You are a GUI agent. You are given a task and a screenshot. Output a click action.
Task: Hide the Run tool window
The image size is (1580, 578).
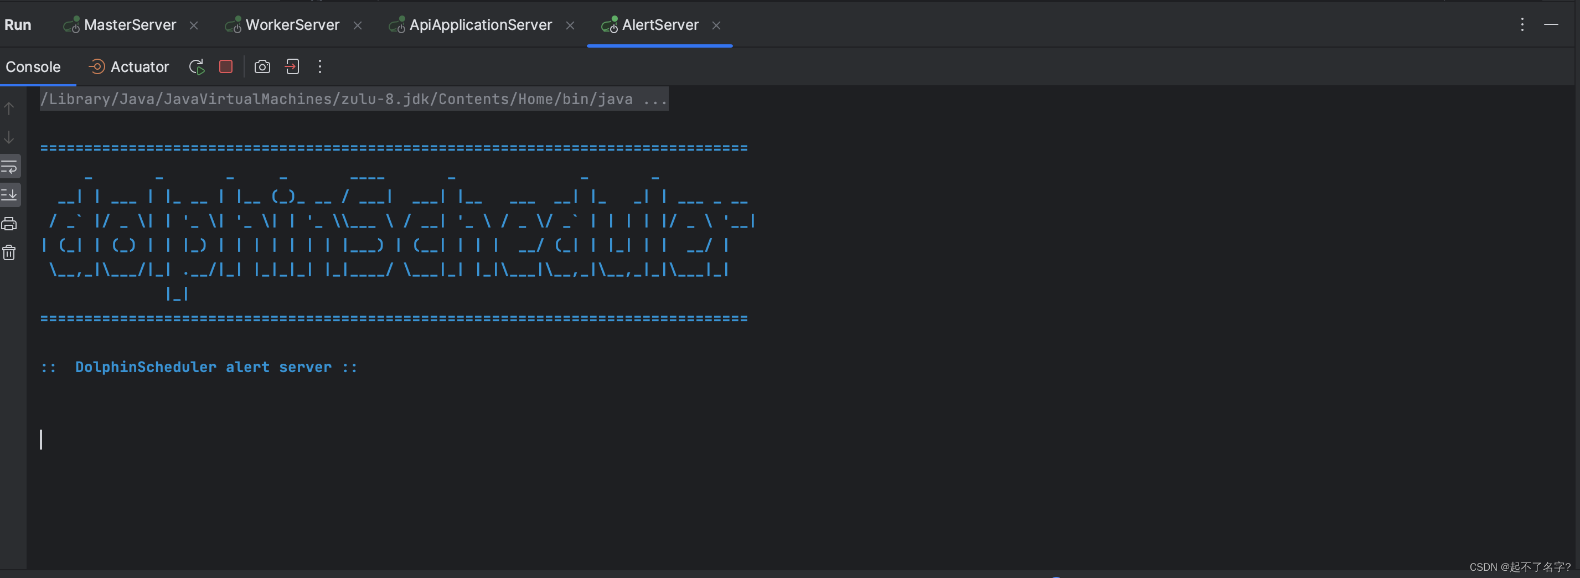point(1551,24)
